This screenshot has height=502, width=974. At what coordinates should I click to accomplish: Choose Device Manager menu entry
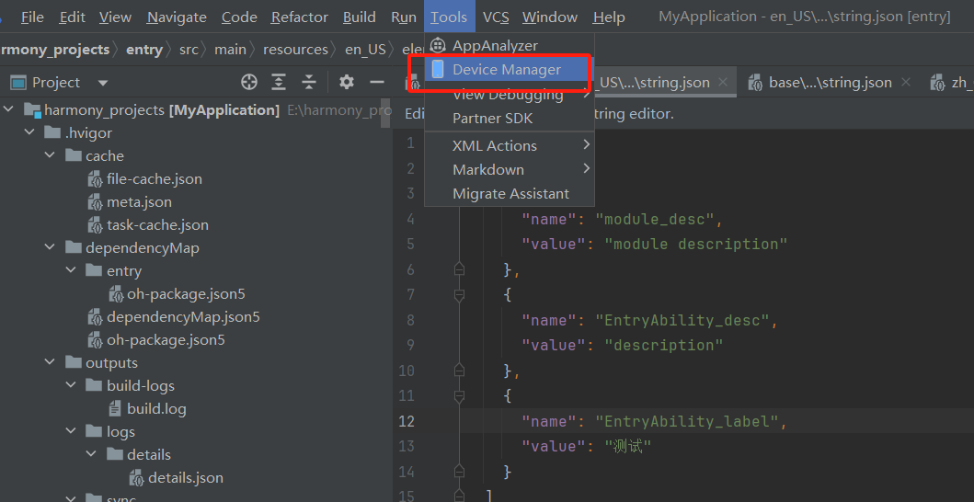click(x=510, y=70)
